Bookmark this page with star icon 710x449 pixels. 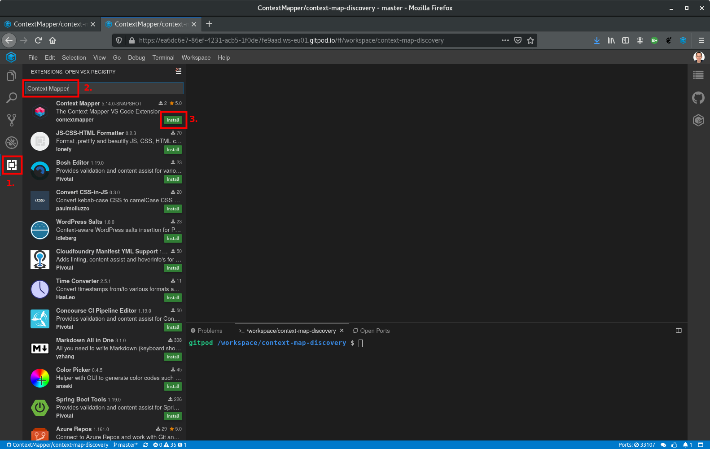(x=530, y=40)
